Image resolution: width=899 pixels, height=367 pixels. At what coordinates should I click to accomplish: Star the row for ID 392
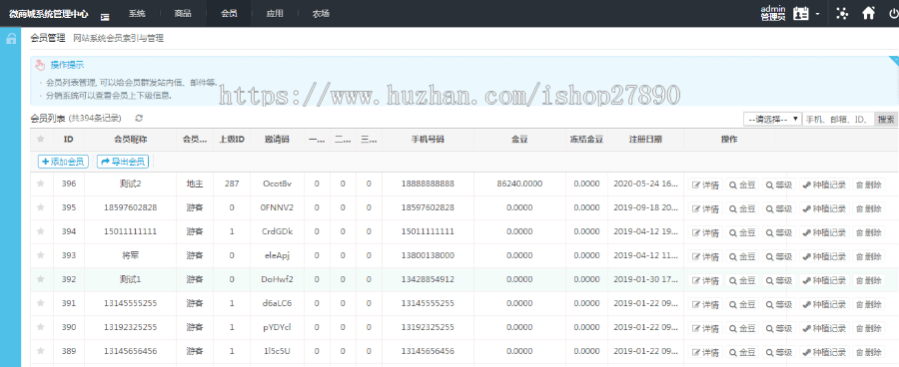click(x=40, y=279)
